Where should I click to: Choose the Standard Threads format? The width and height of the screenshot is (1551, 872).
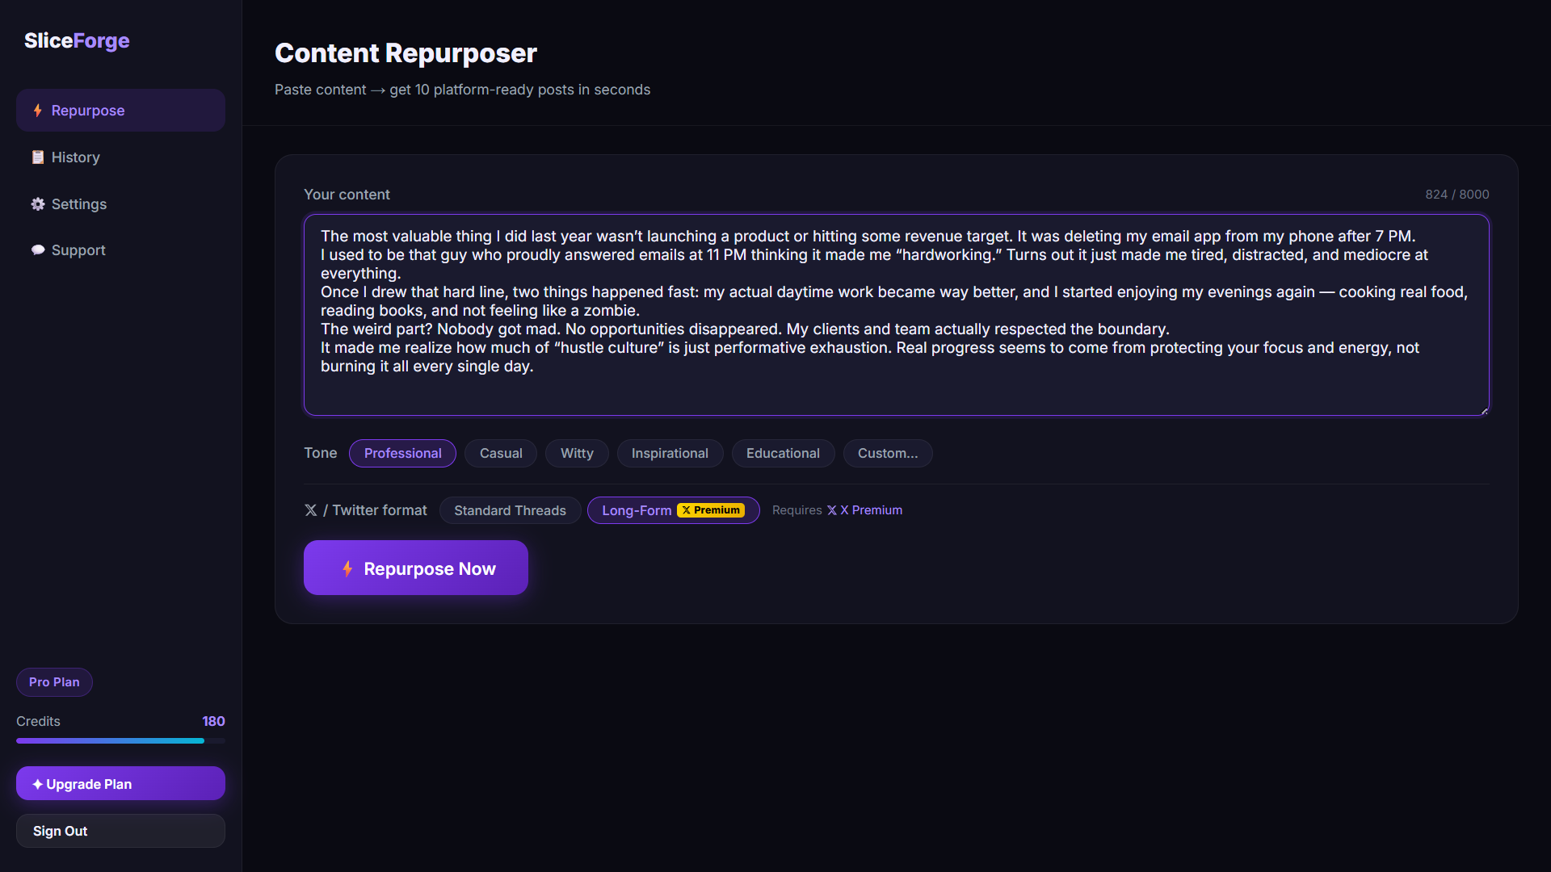click(x=510, y=510)
